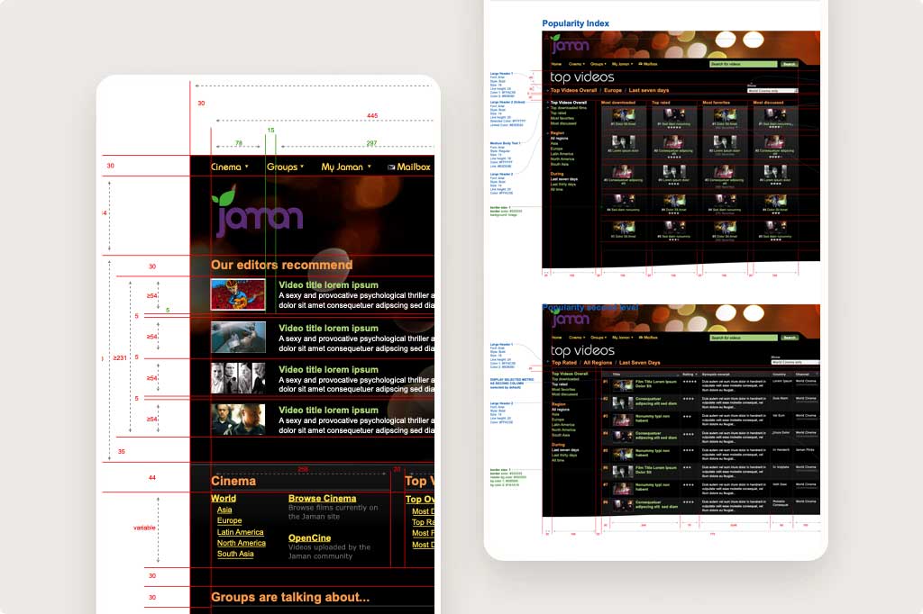Follow the OpenCine link

309,538
